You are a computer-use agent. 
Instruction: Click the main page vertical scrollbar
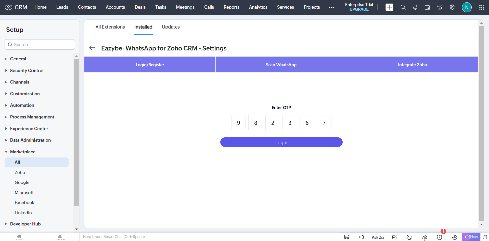pos(481,123)
